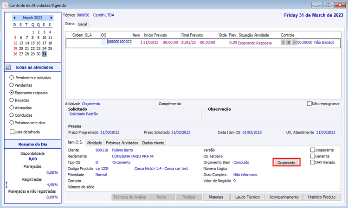
Task: Open the Laudo Técnico button
Action: coord(247,197)
